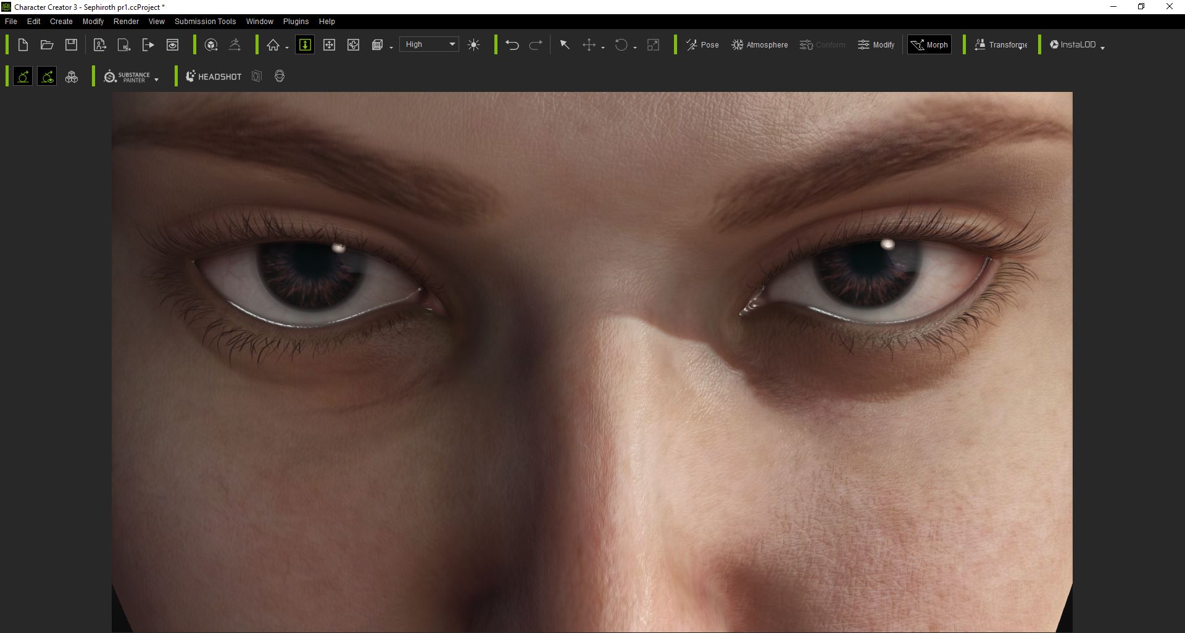Click the Home camera view icon

pos(273,44)
